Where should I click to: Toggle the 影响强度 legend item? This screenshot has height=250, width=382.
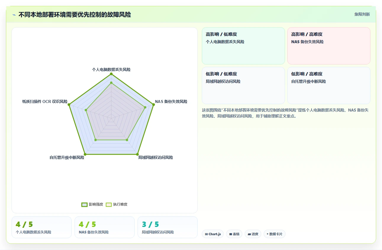(92, 204)
